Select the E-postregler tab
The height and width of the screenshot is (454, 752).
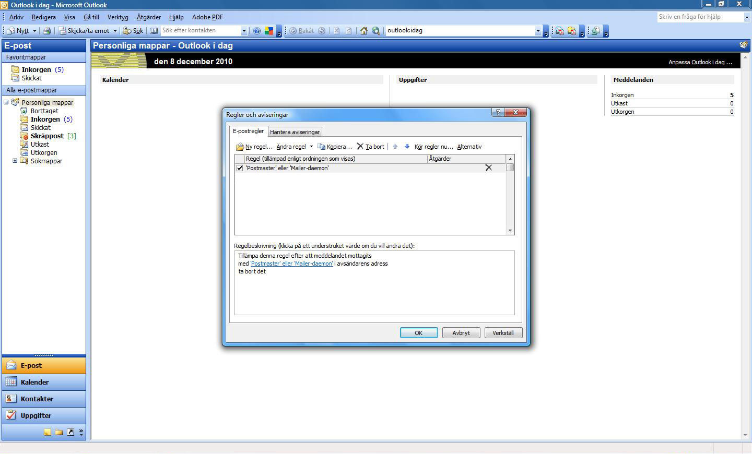[249, 131]
